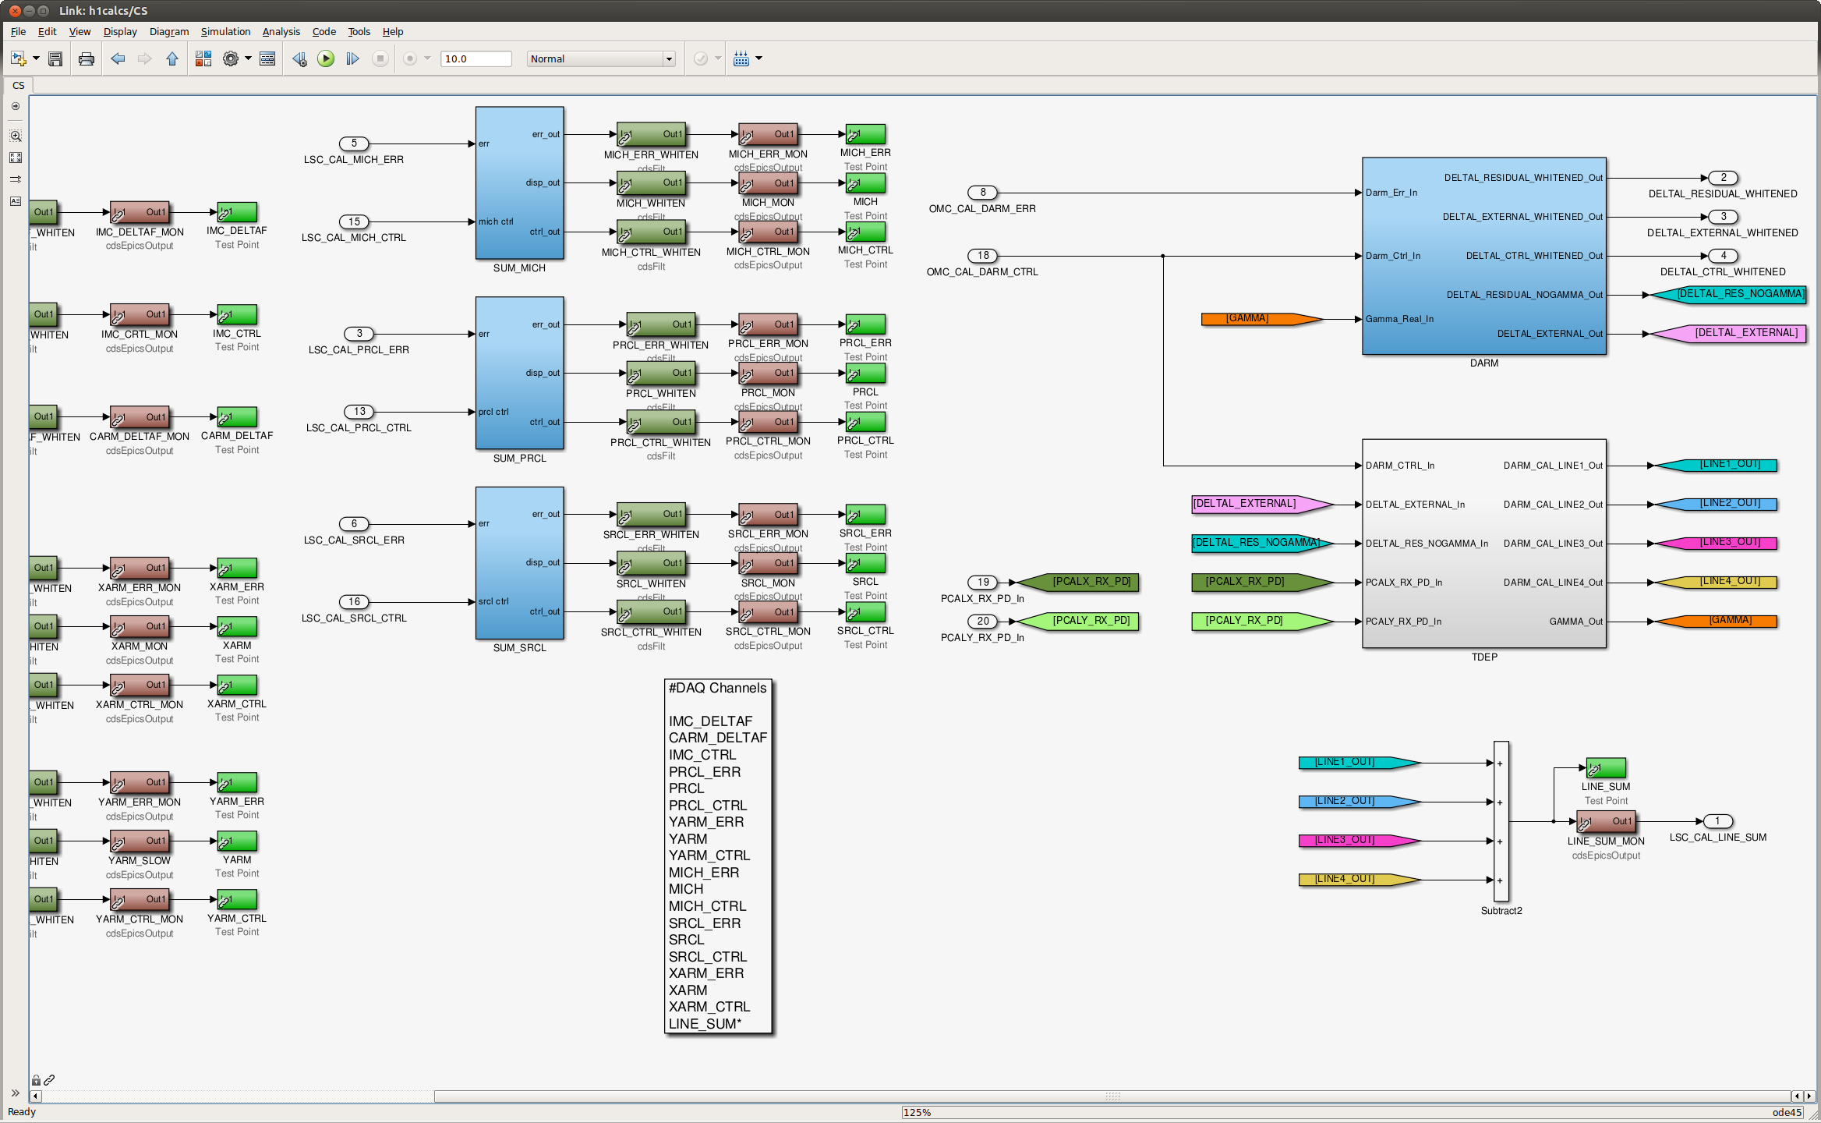The height and width of the screenshot is (1123, 1821).
Task: Select the LINE_SUM test point block
Action: click(x=1606, y=768)
